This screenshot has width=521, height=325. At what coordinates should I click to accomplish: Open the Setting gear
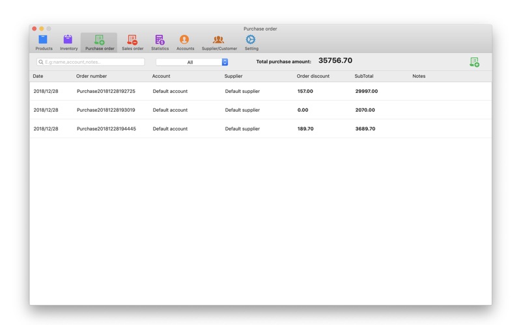pos(251,42)
